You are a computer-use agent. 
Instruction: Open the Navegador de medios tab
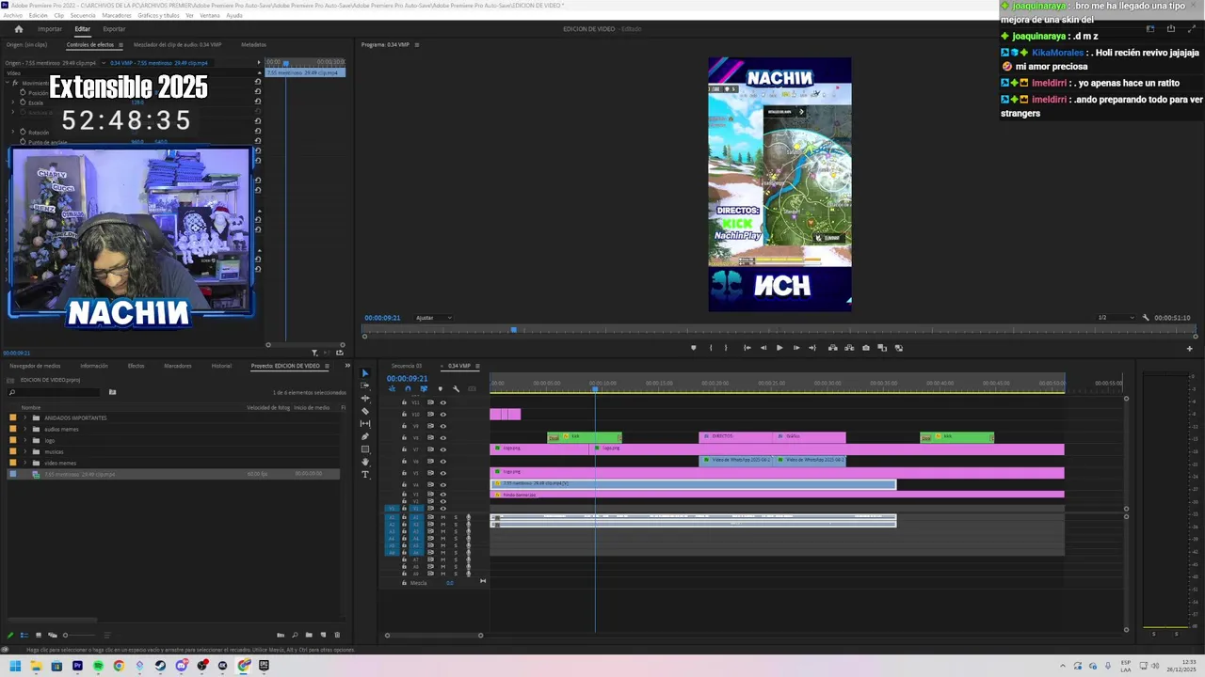pos(35,366)
